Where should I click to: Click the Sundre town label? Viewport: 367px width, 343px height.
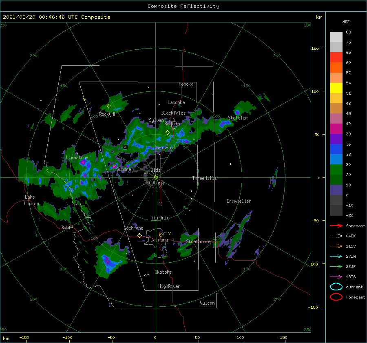124,169
